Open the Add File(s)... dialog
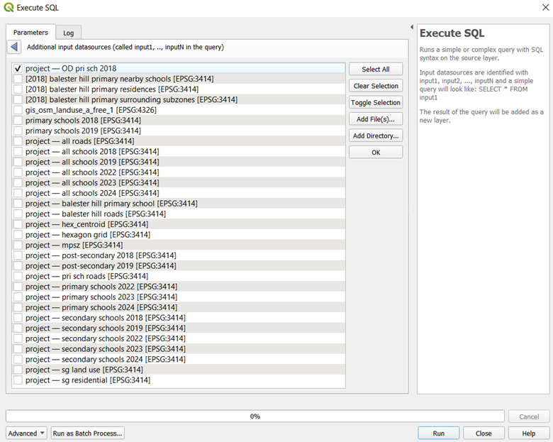The image size is (553, 442). click(x=375, y=119)
